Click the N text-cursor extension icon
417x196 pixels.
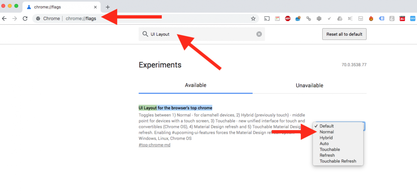point(350,19)
